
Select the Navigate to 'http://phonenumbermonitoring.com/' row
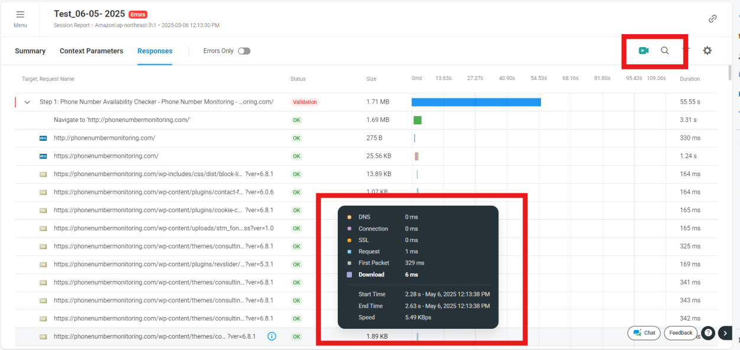click(366, 120)
